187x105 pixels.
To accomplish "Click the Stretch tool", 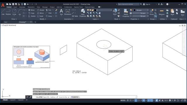I will tap(32, 16).
